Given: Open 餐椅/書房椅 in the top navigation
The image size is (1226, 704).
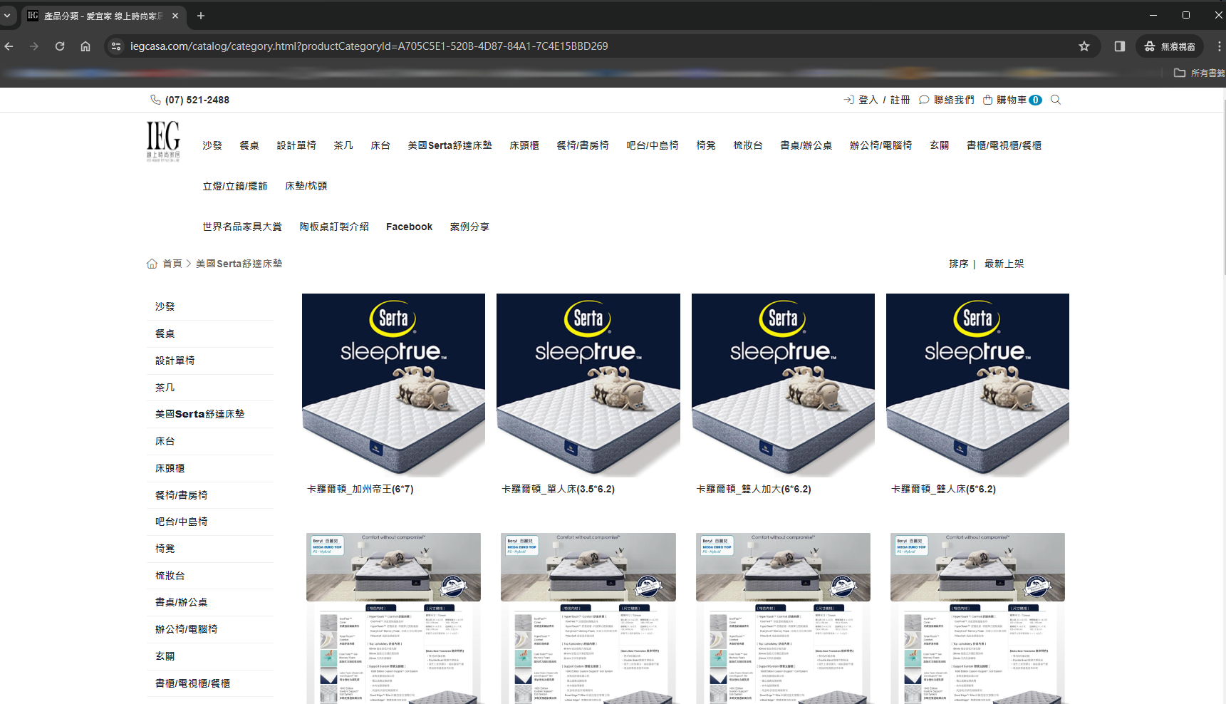Looking at the screenshot, I should point(583,145).
